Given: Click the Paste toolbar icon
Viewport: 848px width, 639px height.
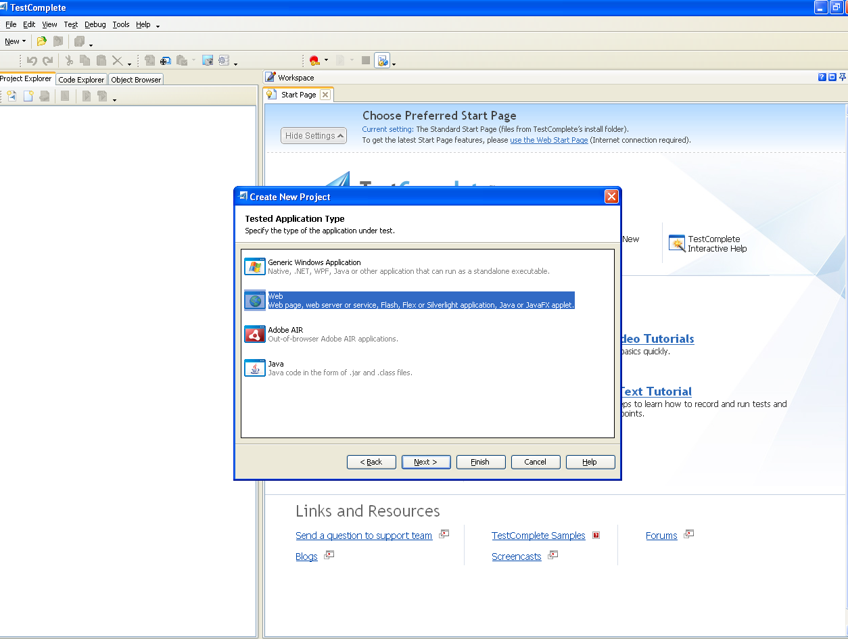Looking at the screenshot, I should tap(100, 60).
